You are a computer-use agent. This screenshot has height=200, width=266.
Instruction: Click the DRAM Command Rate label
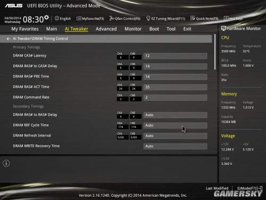click(x=31, y=97)
